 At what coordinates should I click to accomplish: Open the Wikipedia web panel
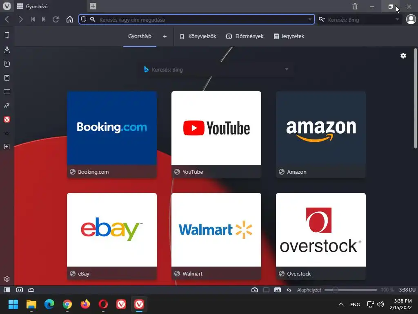[7, 133]
